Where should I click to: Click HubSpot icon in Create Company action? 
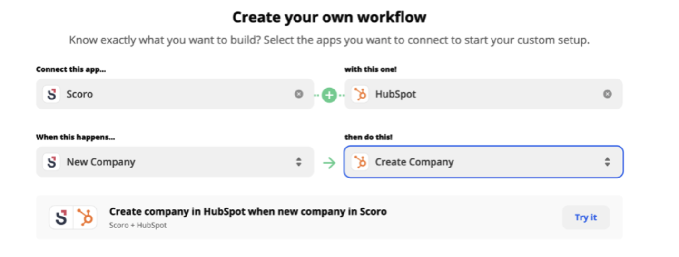click(x=360, y=162)
